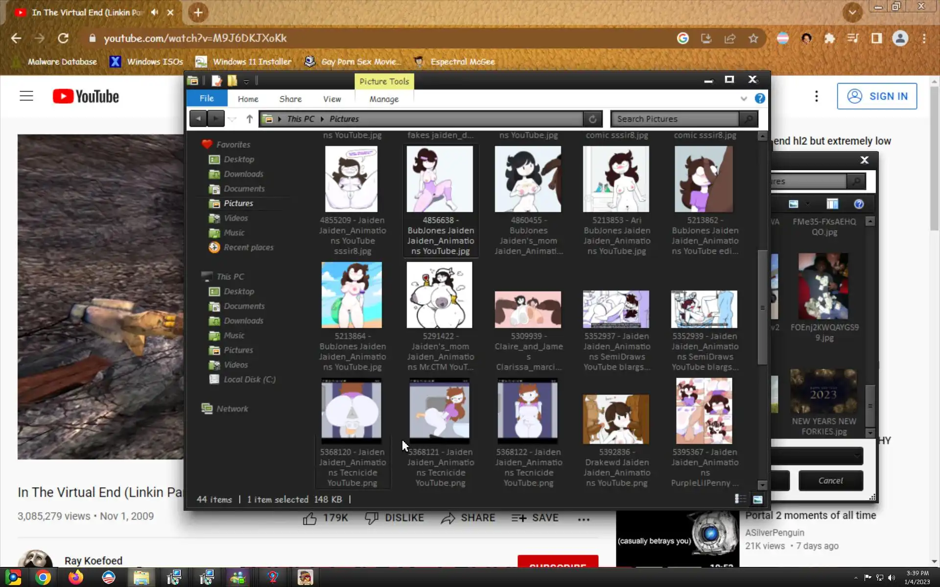Open Firefox from the taskbar

coord(75,578)
